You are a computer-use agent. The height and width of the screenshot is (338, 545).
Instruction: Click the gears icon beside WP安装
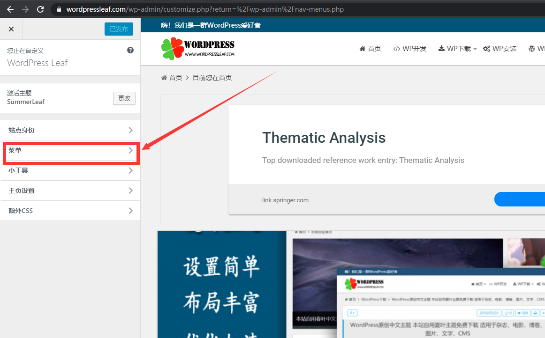click(487, 49)
